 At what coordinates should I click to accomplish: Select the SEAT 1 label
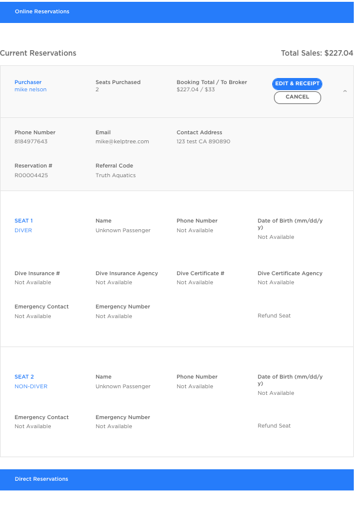tap(24, 221)
